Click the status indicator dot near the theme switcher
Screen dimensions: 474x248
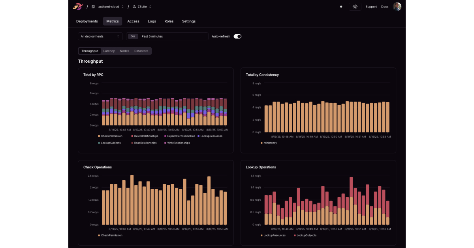pyautogui.click(x=341, y=7)
